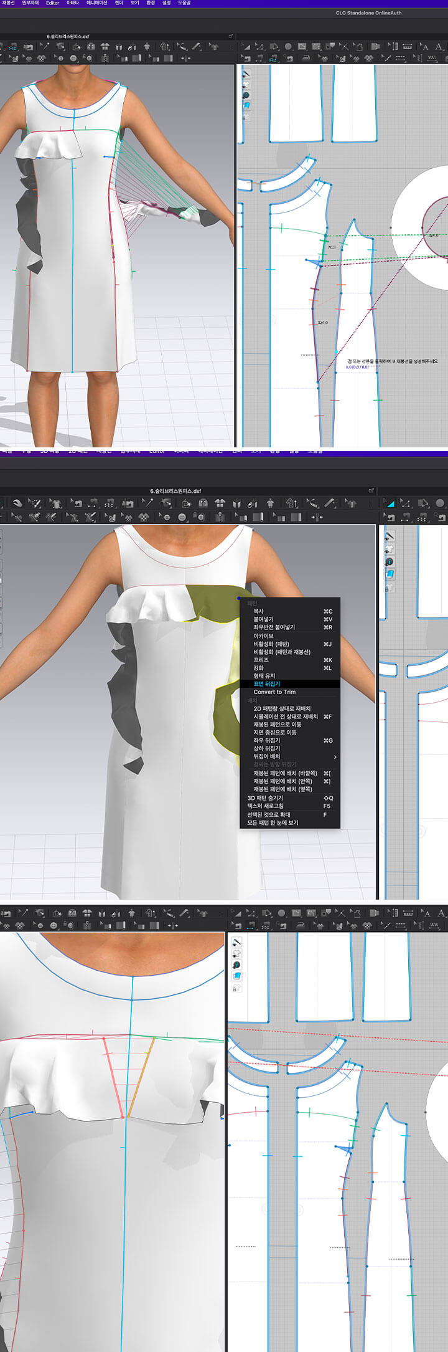Choose 2D 패턴창 상태로 재배치
Viewport: 448px width, 1352px height.
coord(289,708)
